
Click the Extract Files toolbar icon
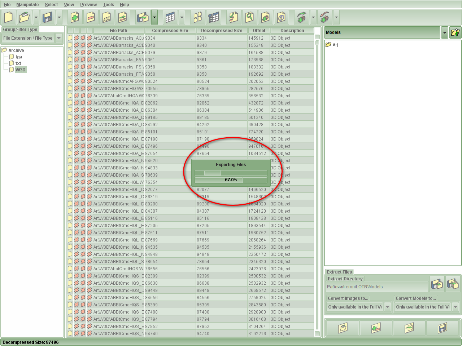pyautogui.click(x=143, y=17)
